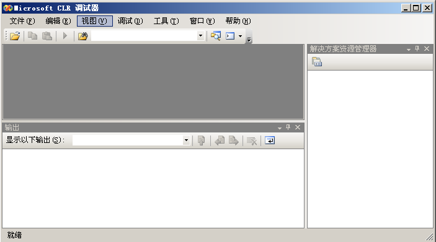Toggle auto-hide pin on 解决方案资源管理器 panel
The width and height of the screenshot is (436, 242).
point(417,48)
